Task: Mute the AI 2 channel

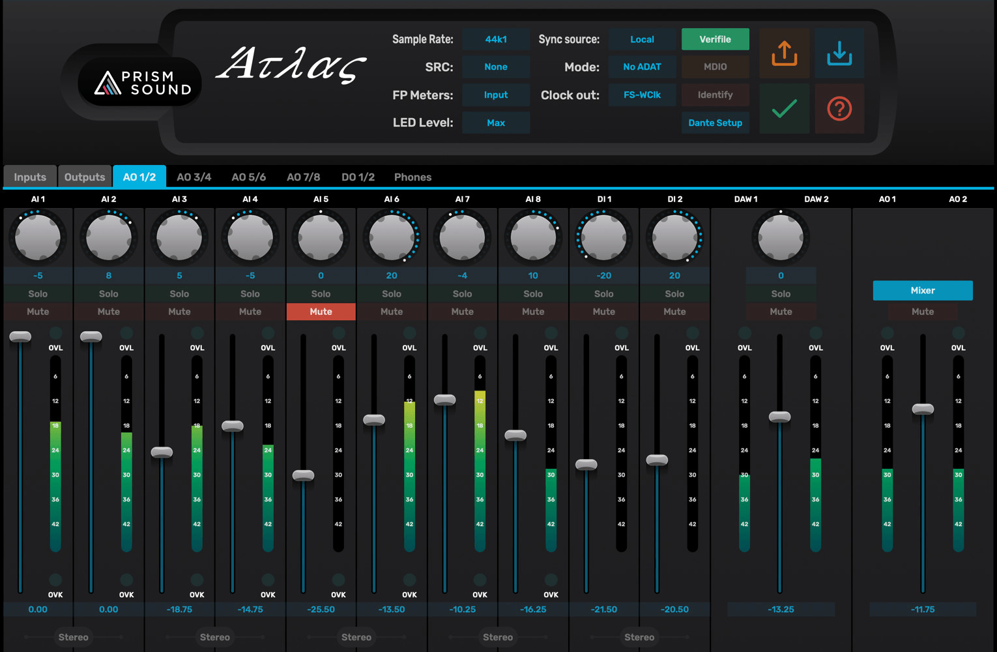Action: coord(109,312)
